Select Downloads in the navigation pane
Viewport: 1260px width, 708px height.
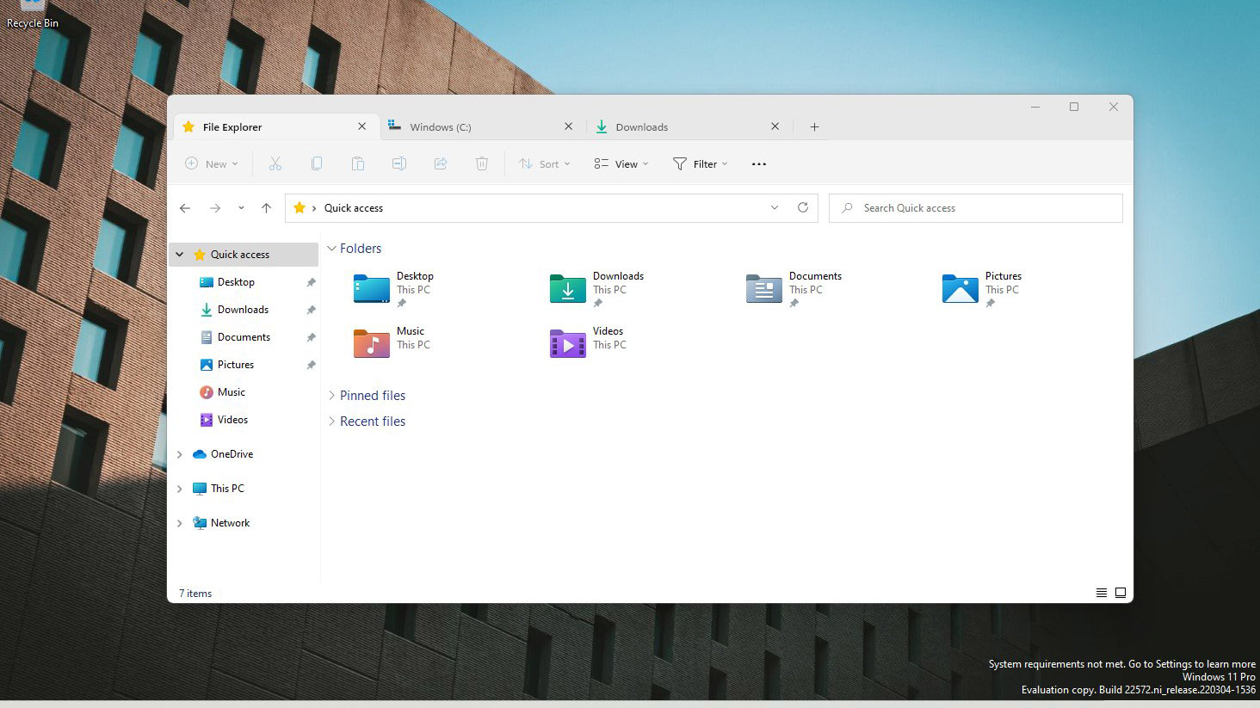pyautogui.click(x=243, y=310)
